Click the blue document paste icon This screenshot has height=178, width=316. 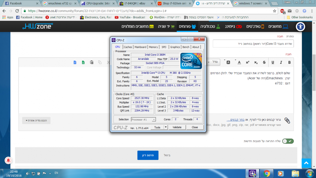75,63
